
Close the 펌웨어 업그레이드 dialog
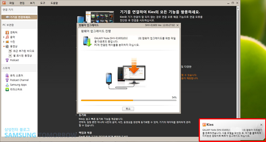coord(178,25)
